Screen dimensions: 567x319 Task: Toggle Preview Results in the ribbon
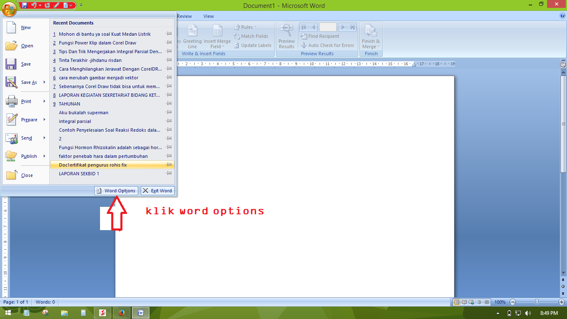point(286,36)
